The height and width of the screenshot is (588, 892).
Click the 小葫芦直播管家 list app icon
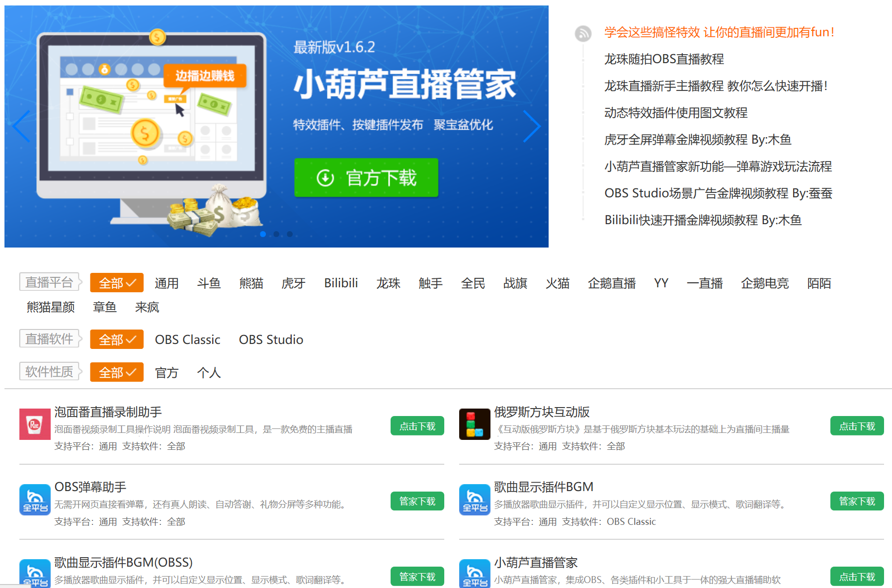tap(475, 574)
